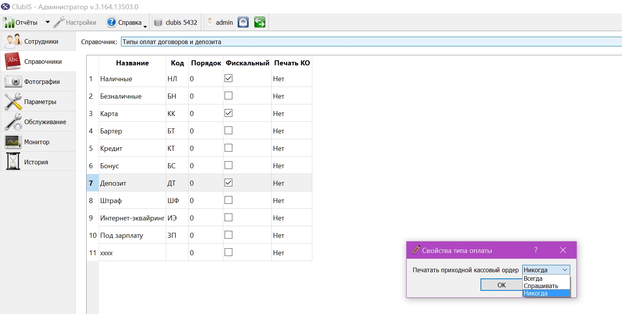Select the Справочники book icon
Viewport: 622px width, 314px height.
coord(13,61)
